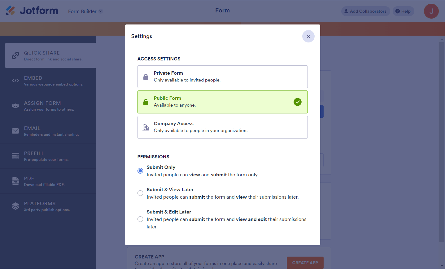Click the Add Collaborators button
445x269 pixels.
click(365, 11)
